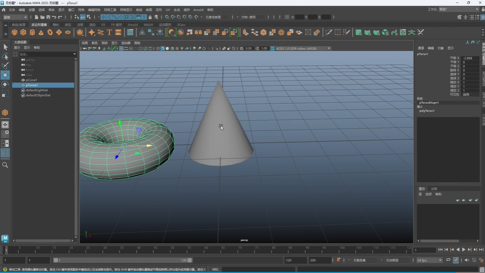Open the animation layer dropdown
This screenshot has width=485, height=273.
[x=397, y=260]
